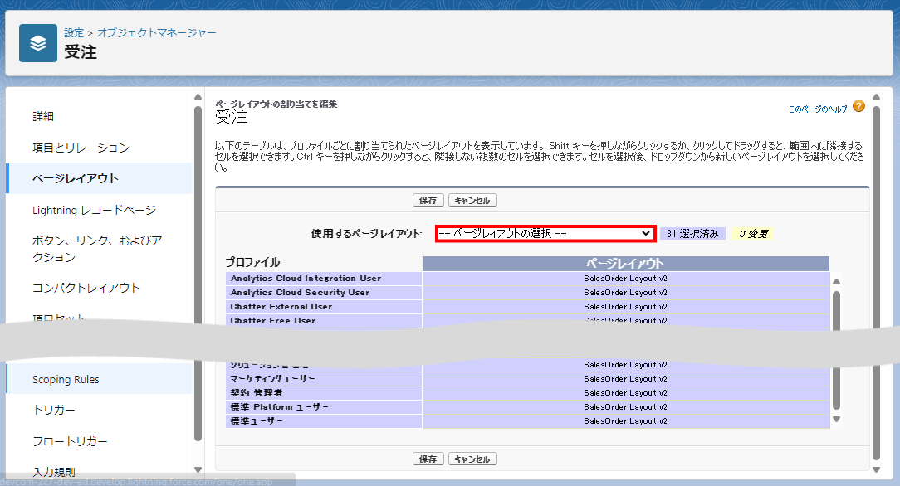The height and width of the screenshot is (486, 900).
Task: Click scroll-down arrow of profile table scrollbar
Action: pos(836,420)
